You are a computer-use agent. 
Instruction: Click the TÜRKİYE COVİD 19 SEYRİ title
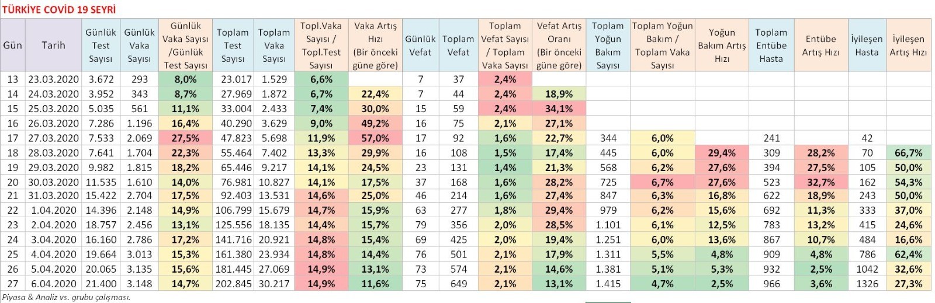tap(59, 9)
